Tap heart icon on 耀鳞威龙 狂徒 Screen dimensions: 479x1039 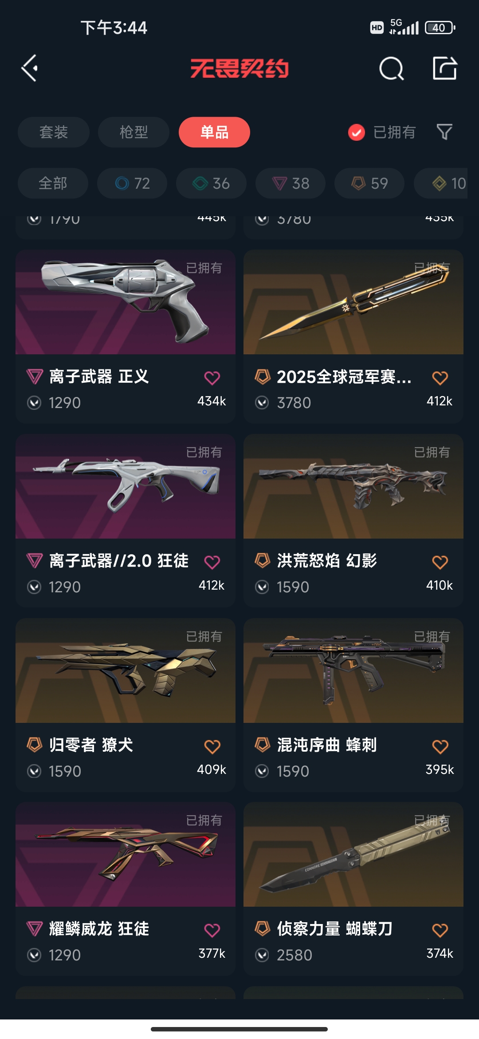(212, 930)
